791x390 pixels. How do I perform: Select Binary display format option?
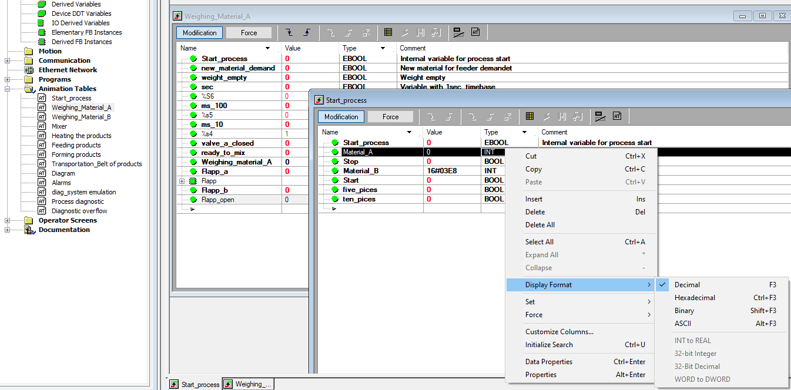pos(684,311)
